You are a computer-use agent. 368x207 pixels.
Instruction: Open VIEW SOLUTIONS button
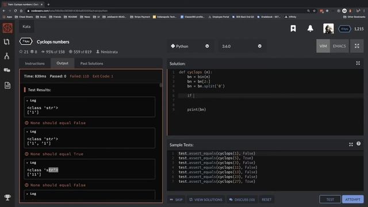click(x=206, y=200)
